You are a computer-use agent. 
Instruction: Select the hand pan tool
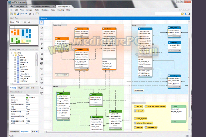[x=42, y=28]
